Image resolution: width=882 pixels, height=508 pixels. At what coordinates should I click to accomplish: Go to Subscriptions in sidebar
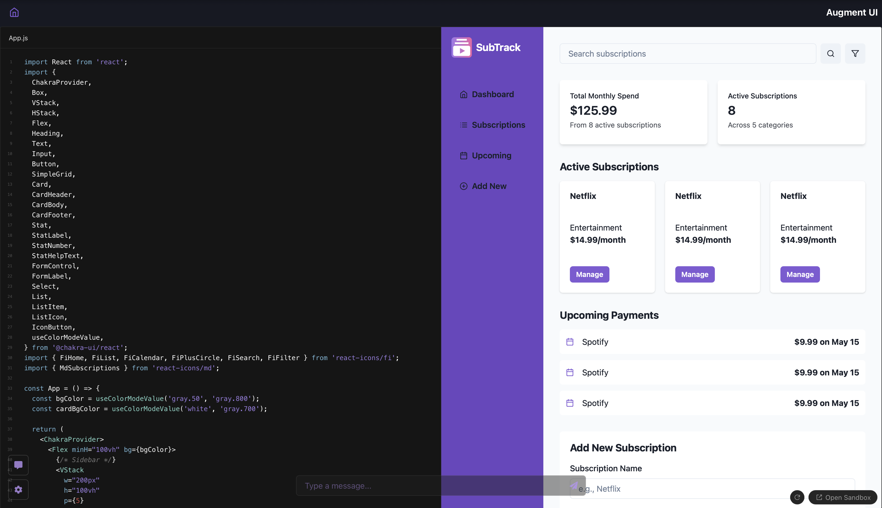(498, 125)
